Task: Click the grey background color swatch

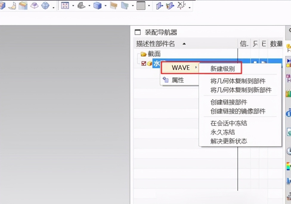Action: coord(141,5)
